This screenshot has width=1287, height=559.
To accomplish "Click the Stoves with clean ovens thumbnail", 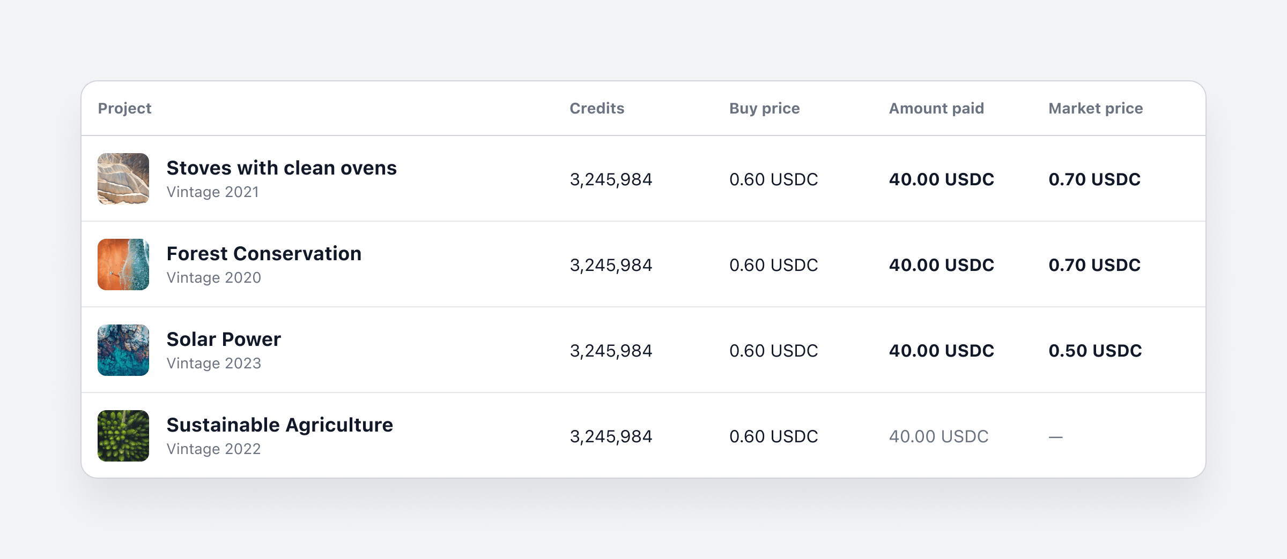I will coord(123,179).
